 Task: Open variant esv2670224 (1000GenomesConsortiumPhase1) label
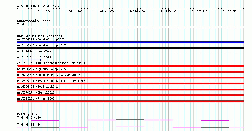click(51, 81)
